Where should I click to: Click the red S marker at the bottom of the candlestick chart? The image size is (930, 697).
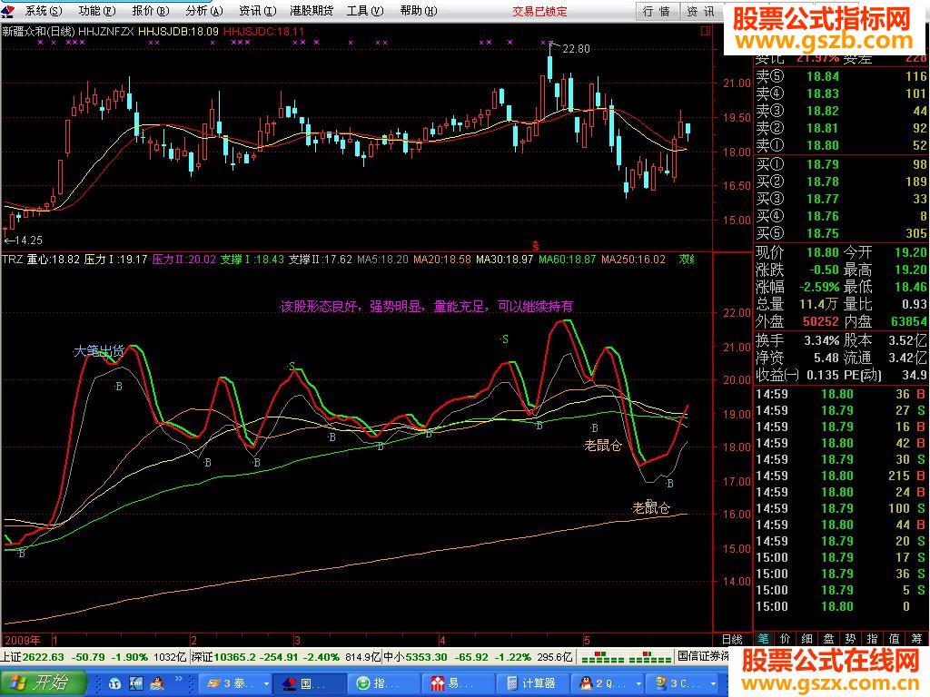click(x=535, y=245)
